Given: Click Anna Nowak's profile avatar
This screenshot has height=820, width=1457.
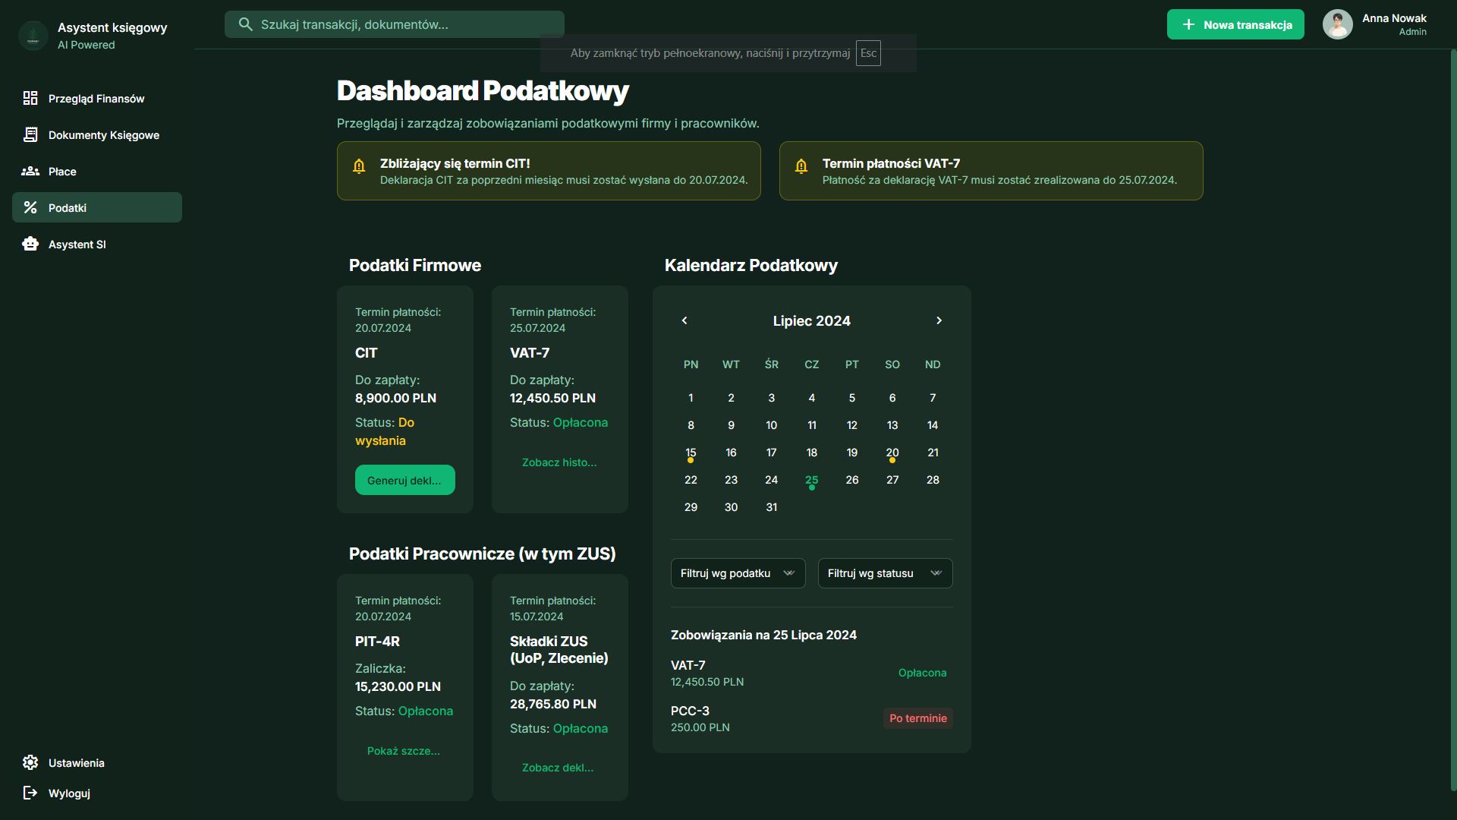Looking at the screenshot, I should 1337,24.
